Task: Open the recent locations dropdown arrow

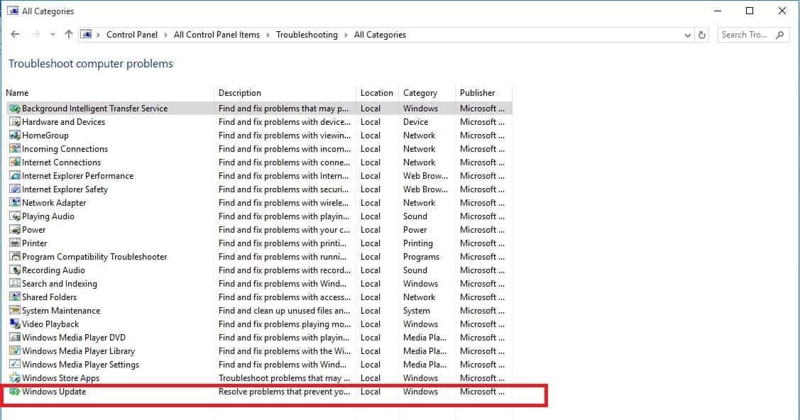Action: [53, 35]
